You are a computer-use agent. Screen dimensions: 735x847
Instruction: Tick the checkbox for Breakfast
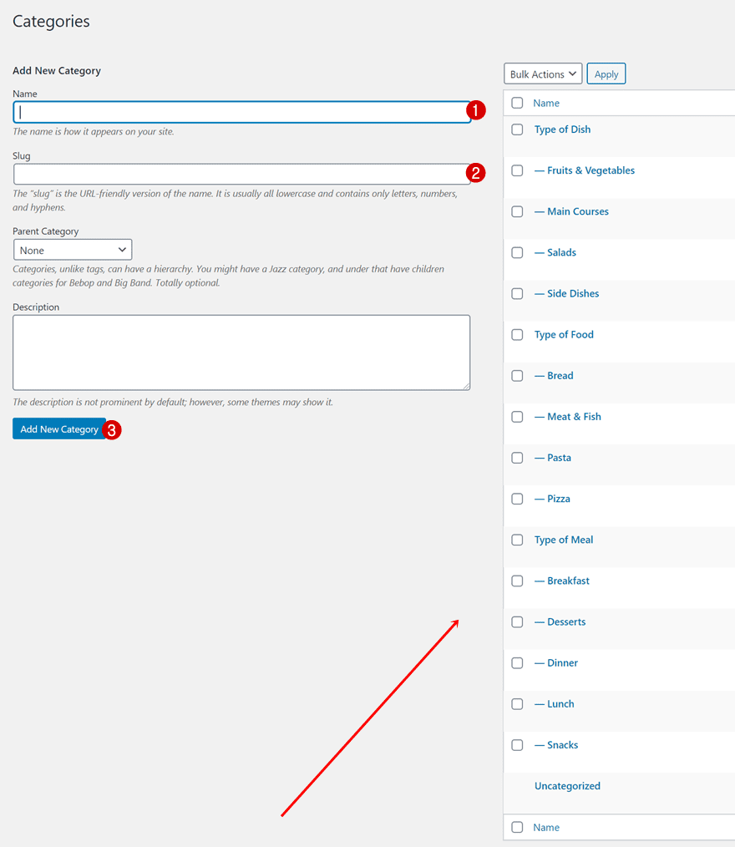(517, 581)
